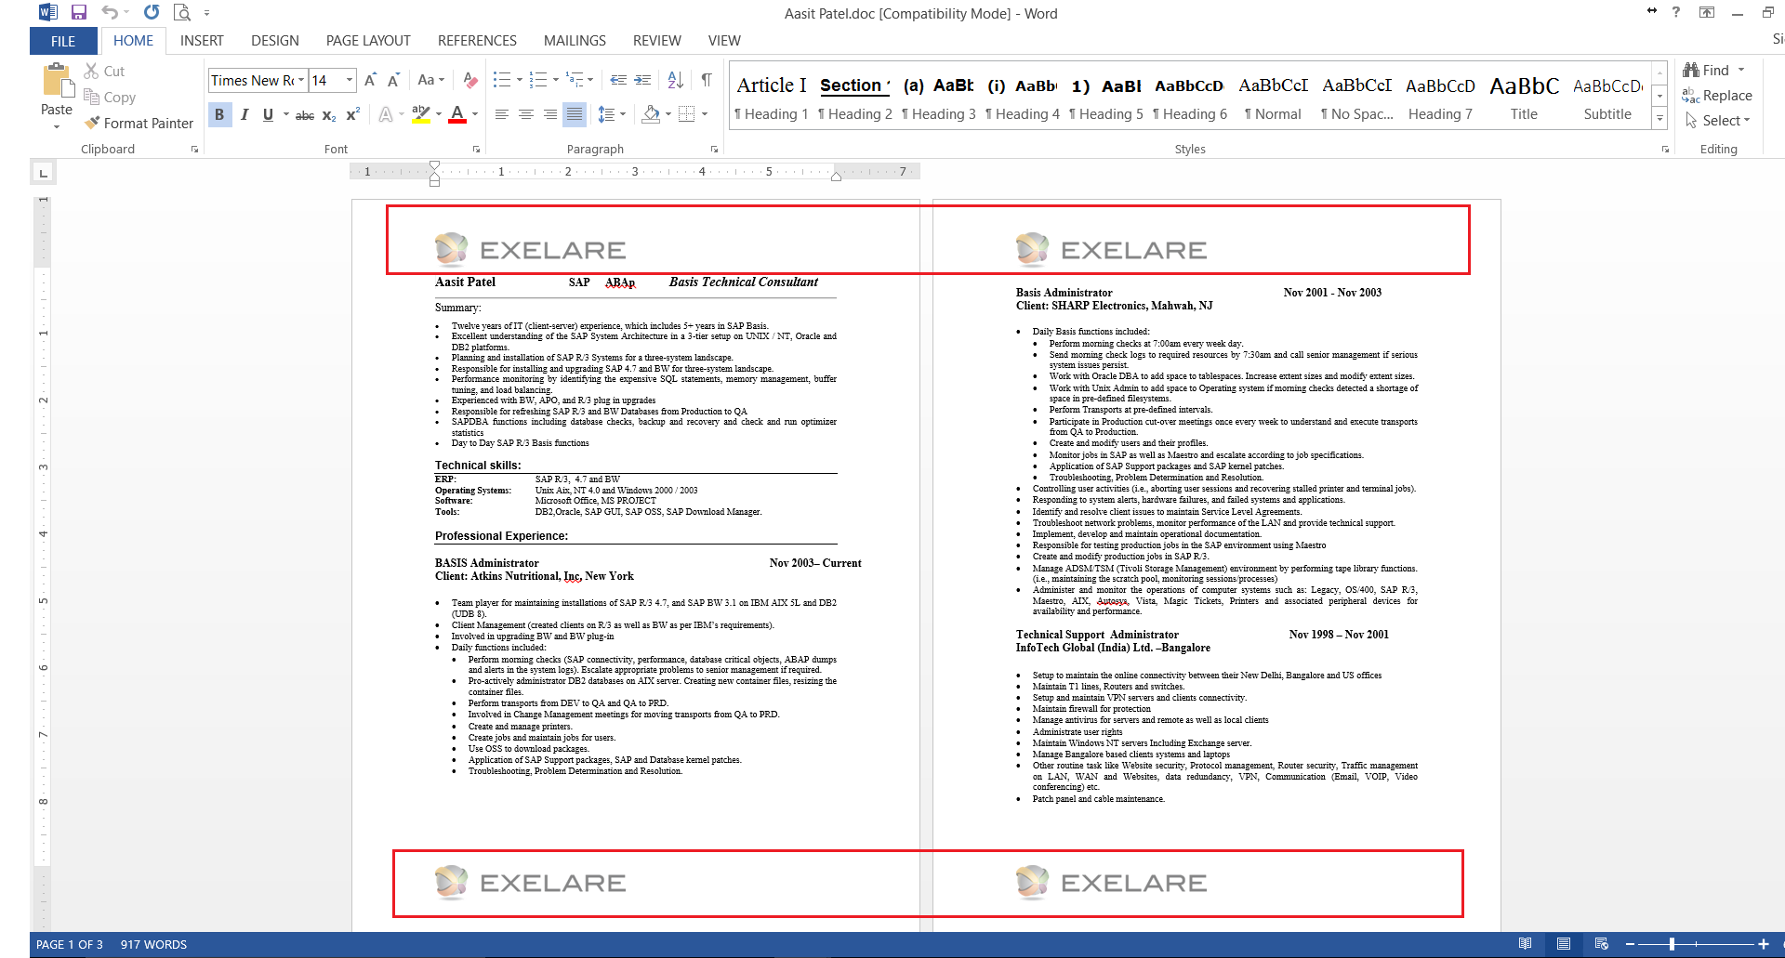
Task: Save the document with the floppy icon
Action: point(79,13)
